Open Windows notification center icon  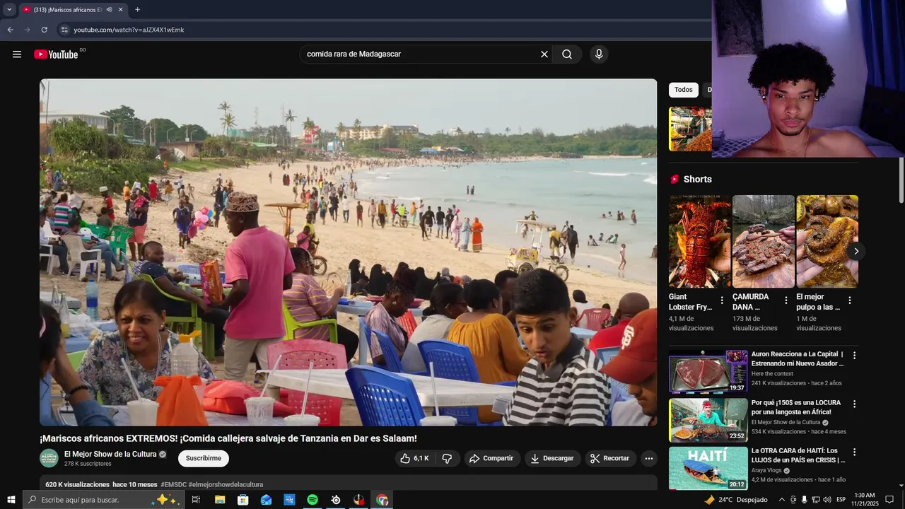click(890, 500)
